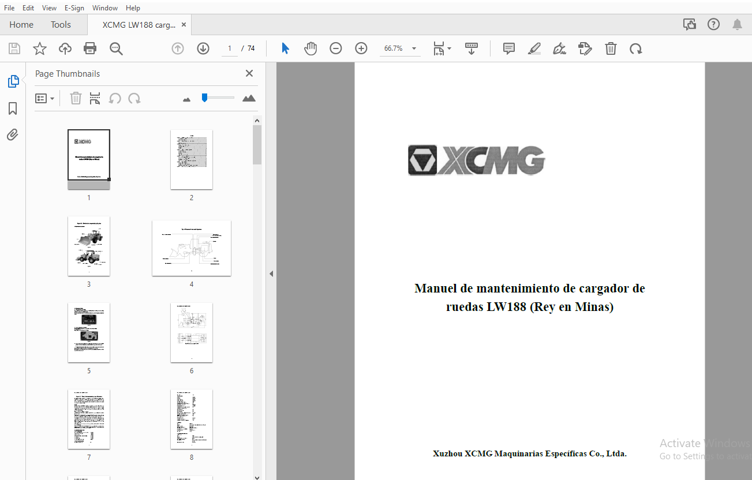The height and width of the screenshot is (480, 752).
Task: Open the Window menu
Action: click(105, 7)
